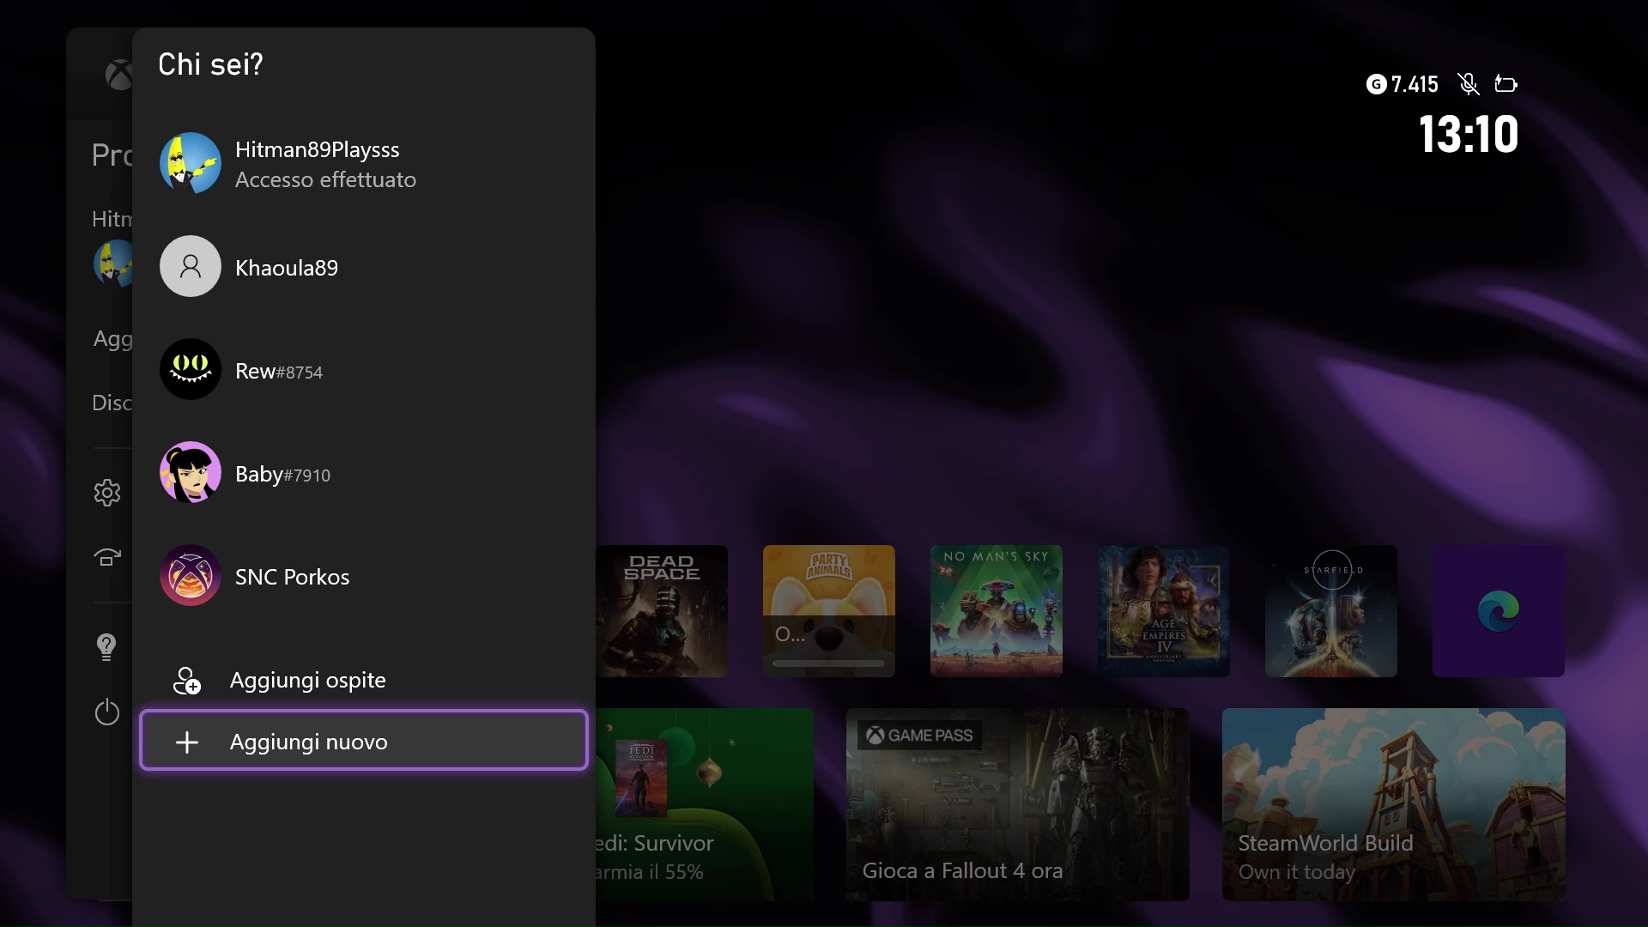Click the 7.415 Gamerscore value
This screenshot has width=1648, height=927.
[x=1415, y=84]
